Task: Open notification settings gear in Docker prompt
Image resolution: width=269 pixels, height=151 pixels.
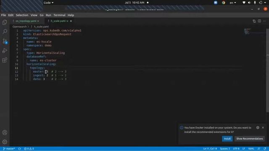Action: pos(258,128)
